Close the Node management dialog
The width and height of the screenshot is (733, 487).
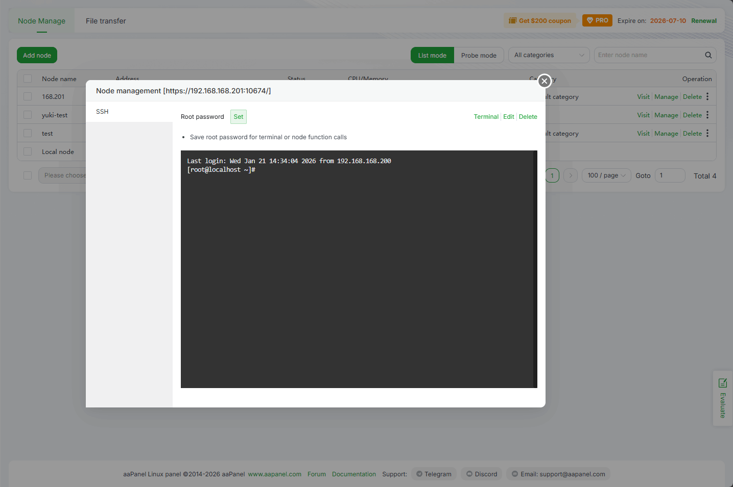tap(545, 81)
